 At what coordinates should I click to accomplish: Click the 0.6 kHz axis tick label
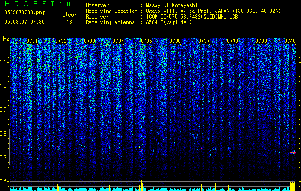click(x=4, y=181)
